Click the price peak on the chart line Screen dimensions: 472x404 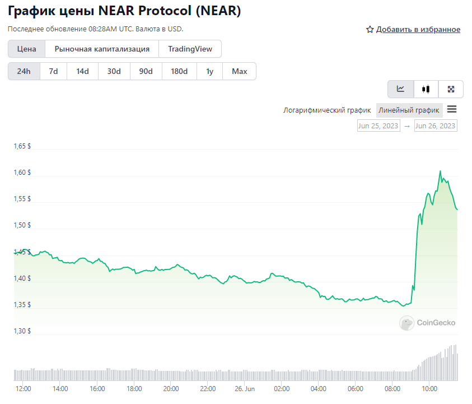pos(440,171)
